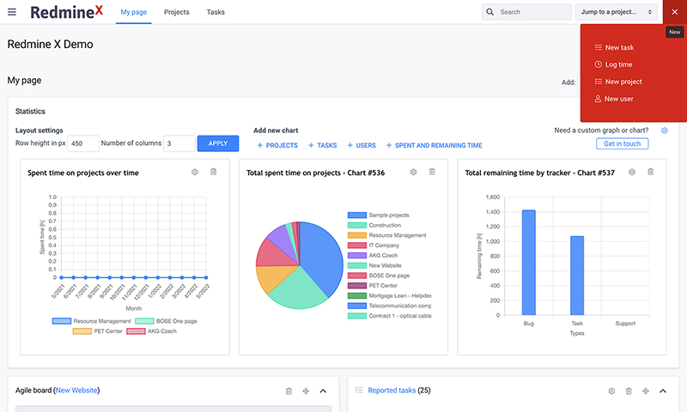Toggle Sample projects pie legend swatch
This screenshot has width=687, height=412.
coord(357,215)
